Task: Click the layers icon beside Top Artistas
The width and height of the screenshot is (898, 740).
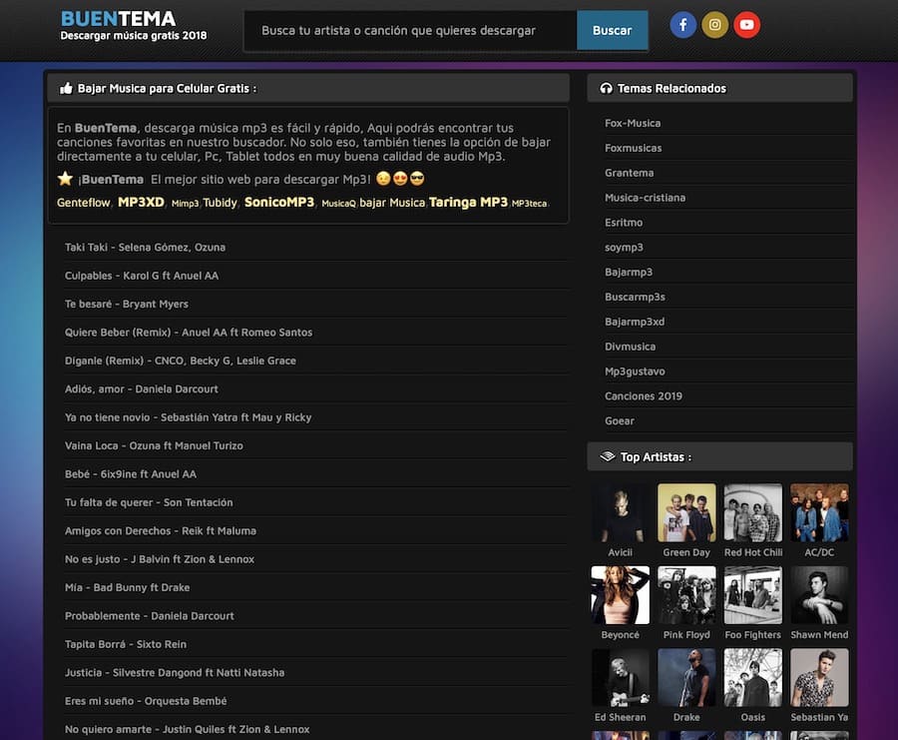Action: click(x=607, y=457)
